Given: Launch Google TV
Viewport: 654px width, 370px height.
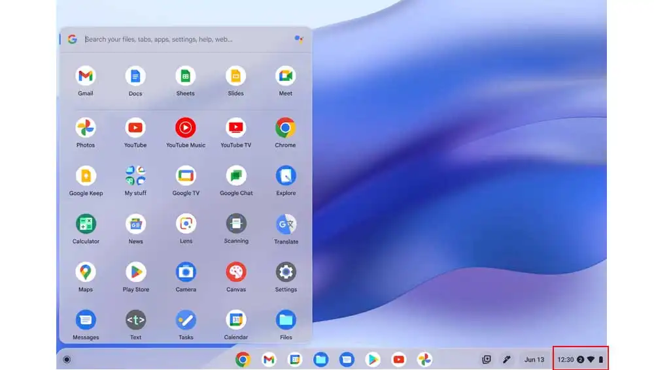Looking at the screenshot, I should (186, 176).
